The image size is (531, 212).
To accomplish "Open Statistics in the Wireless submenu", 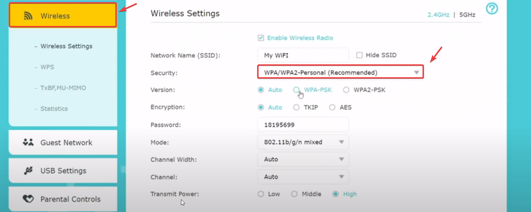I will (x=54, y=109).
